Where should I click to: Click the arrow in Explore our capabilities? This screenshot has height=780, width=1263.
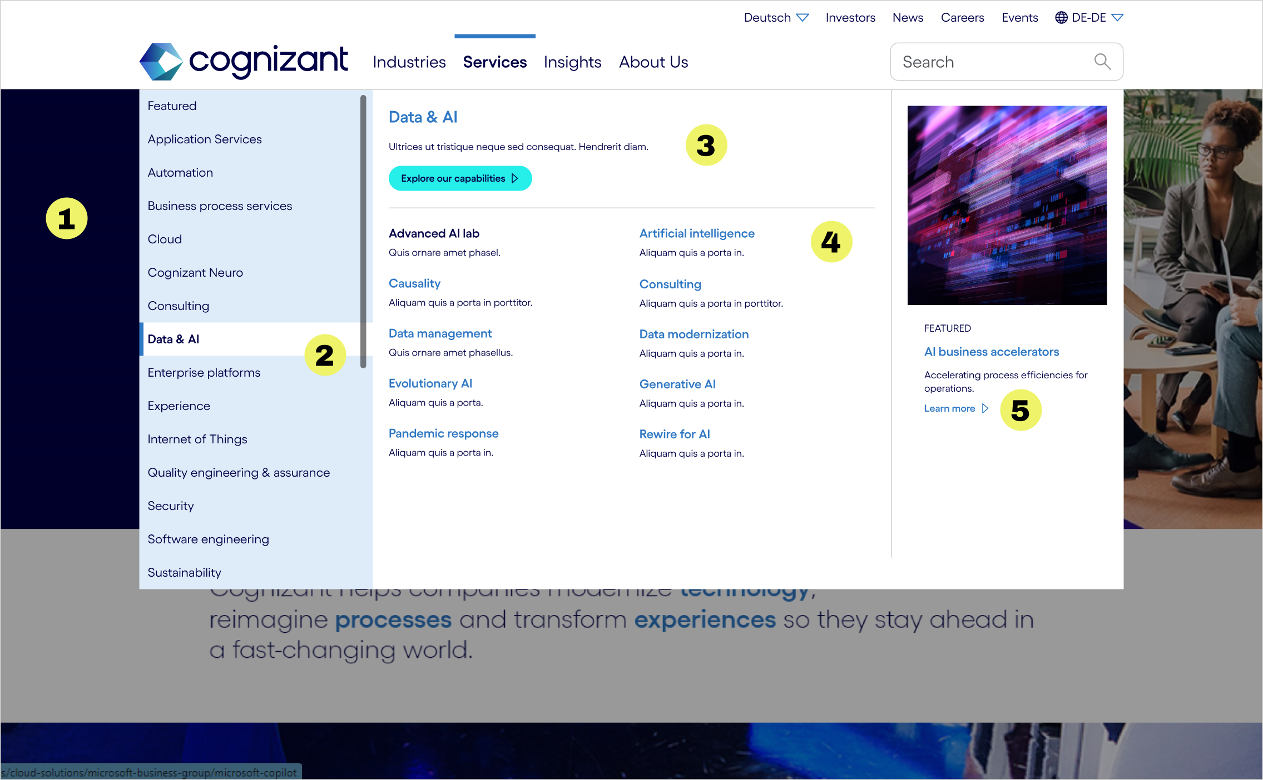(515, 178)
